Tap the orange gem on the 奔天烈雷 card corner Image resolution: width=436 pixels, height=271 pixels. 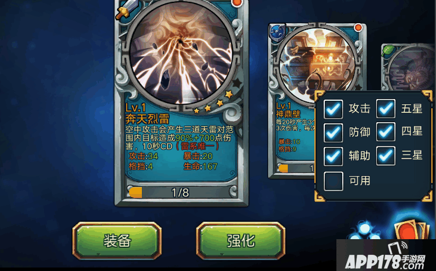tap(237, 3)
